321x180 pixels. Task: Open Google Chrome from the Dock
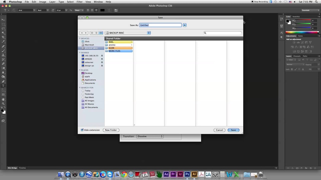(124, 174)
